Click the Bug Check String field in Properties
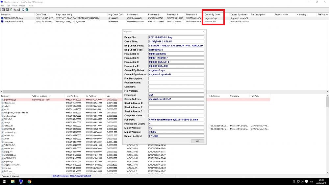Screen dimensions: 329x185 [176, 45]
